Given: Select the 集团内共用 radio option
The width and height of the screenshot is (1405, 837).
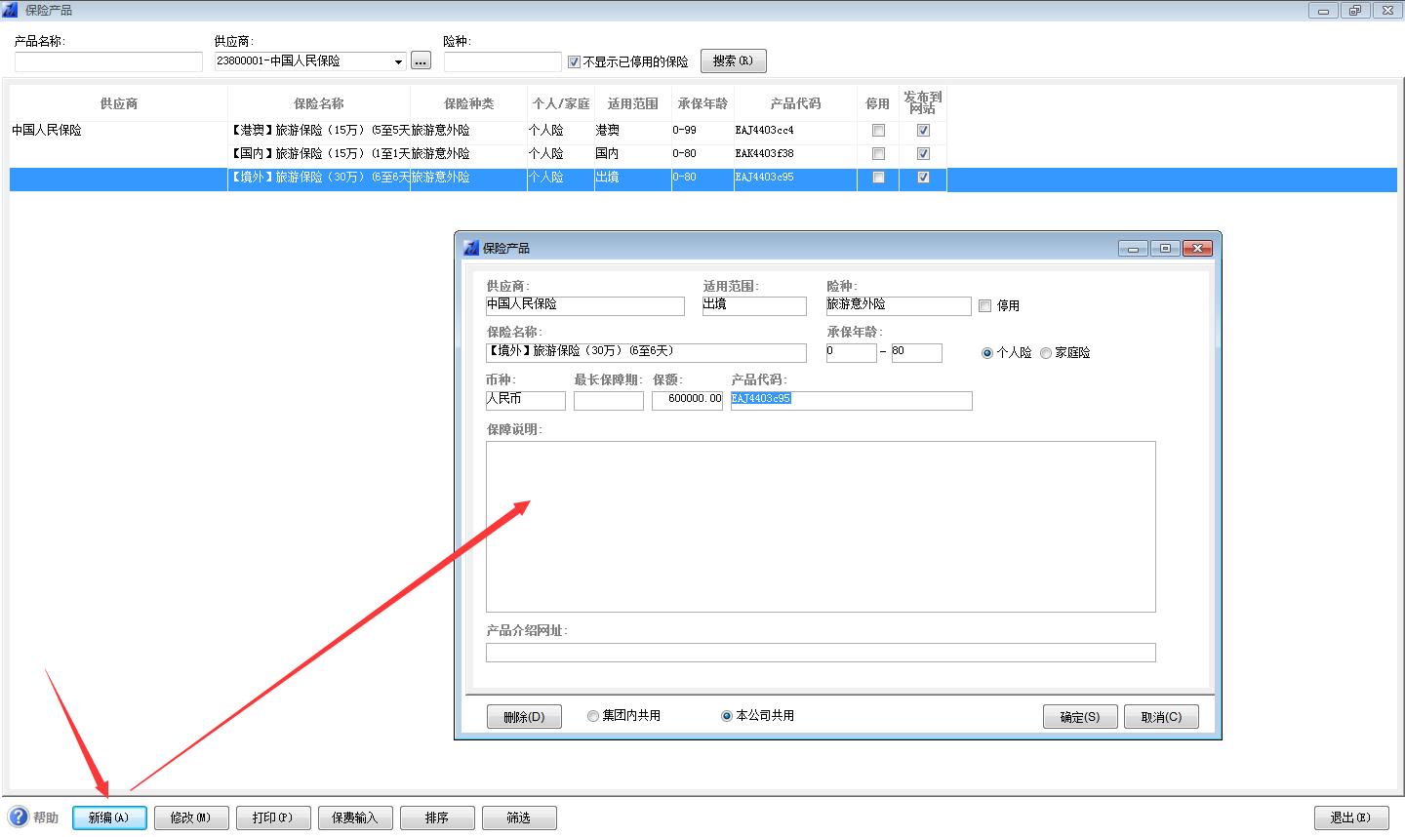Looking at the screenshot, I should tap(592, 715).
